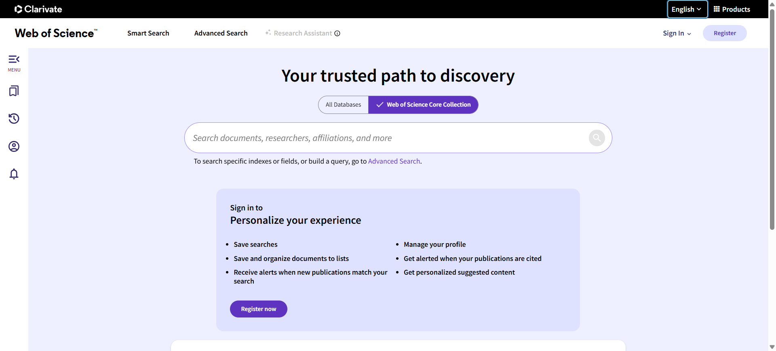Open the search History clock icon
This screenshot has width=776, height=351.
tap(14, 118)
